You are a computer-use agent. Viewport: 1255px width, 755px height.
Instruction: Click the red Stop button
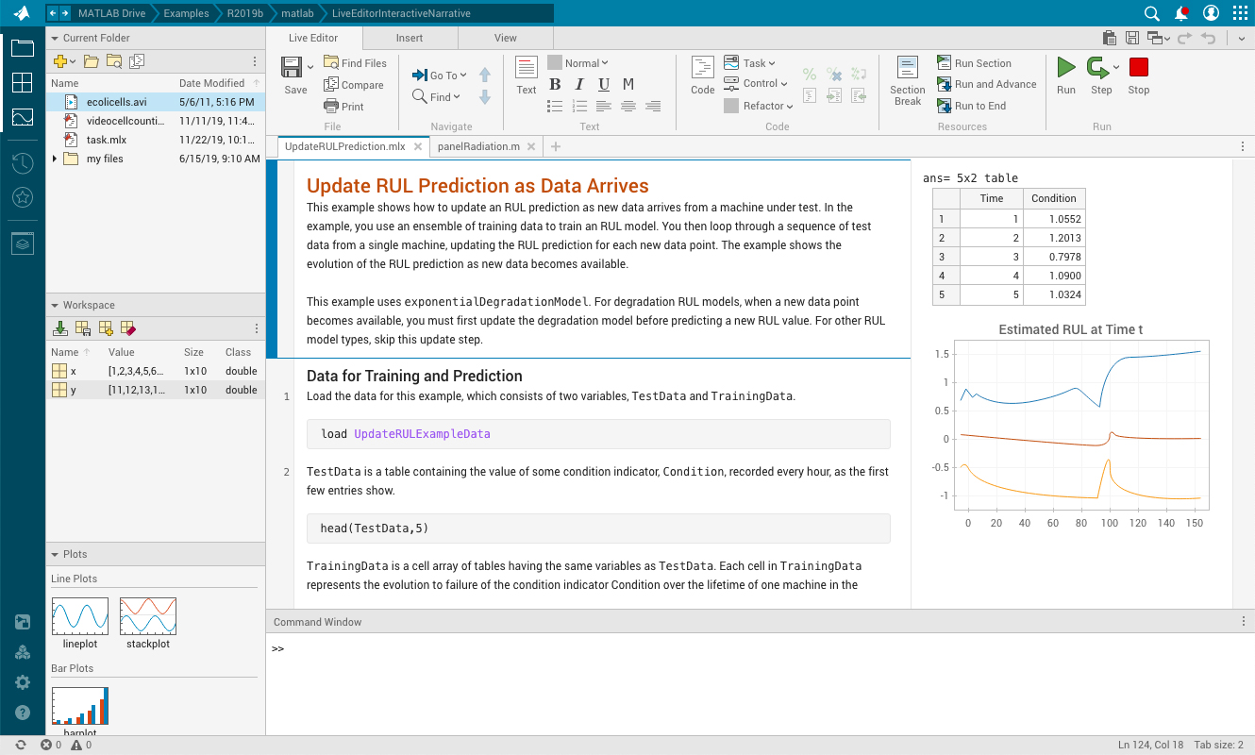(x=1138, y=69)
